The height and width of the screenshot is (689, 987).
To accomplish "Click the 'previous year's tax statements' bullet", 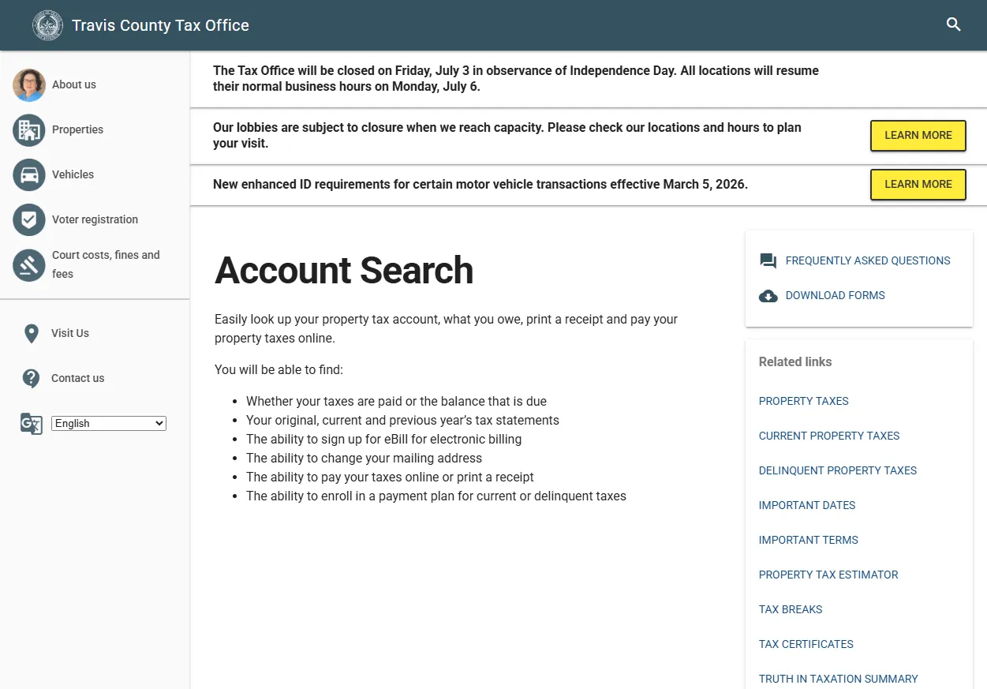I will [x=402, y=420].
